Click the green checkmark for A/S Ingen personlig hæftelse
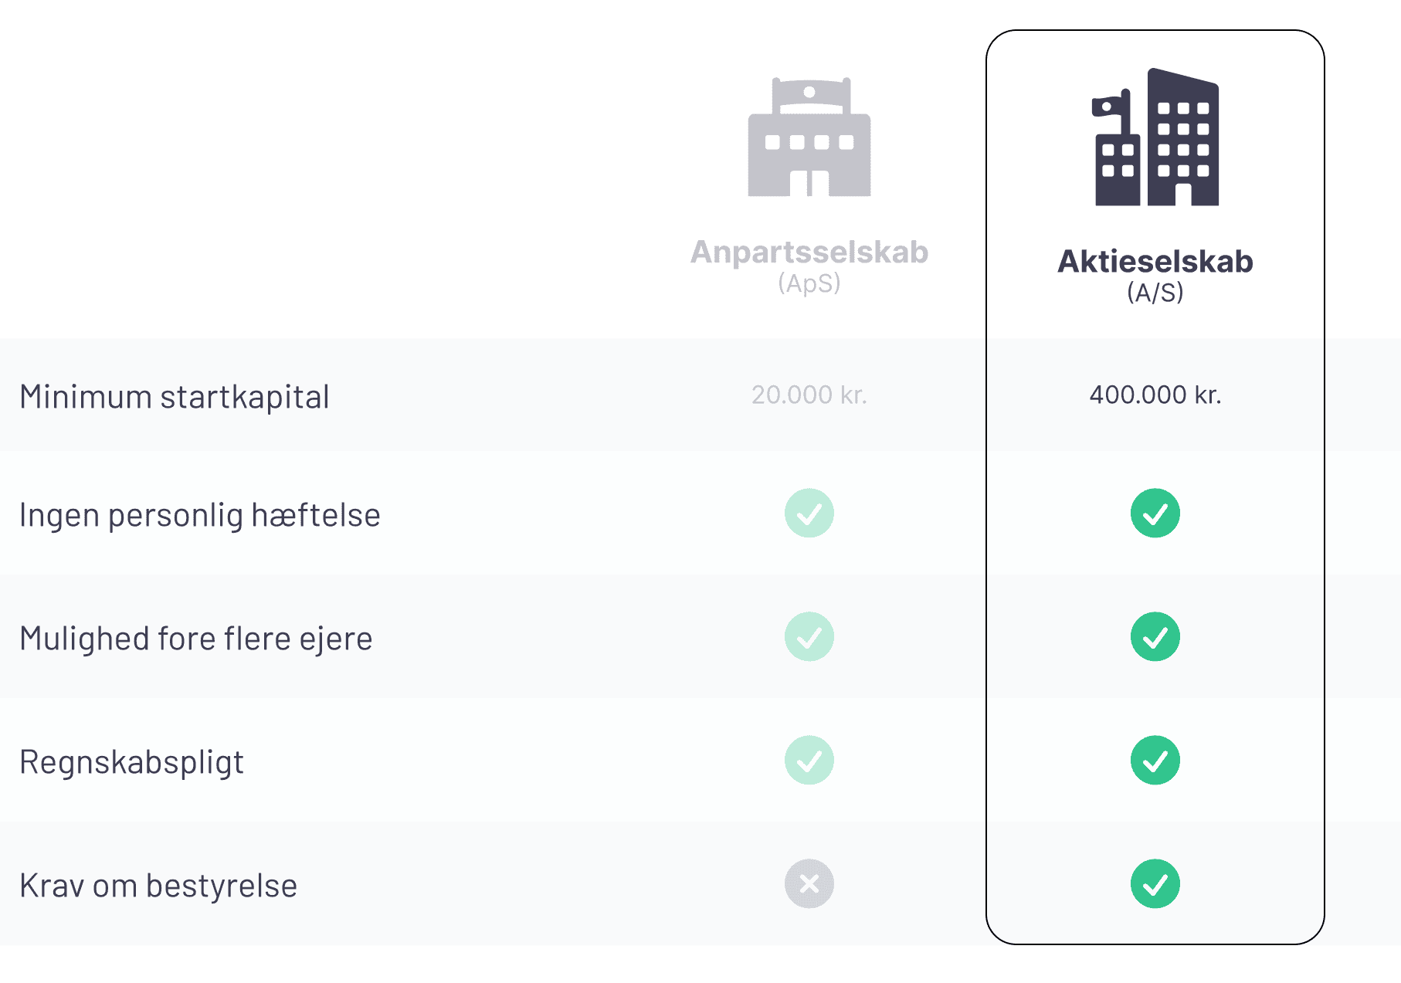This screenshot has width=1401, height=983. 1155,513
